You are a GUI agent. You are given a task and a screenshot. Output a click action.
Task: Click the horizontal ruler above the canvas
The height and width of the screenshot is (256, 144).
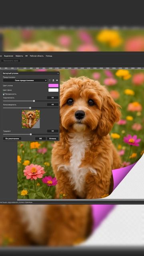(x=72, y=68)
